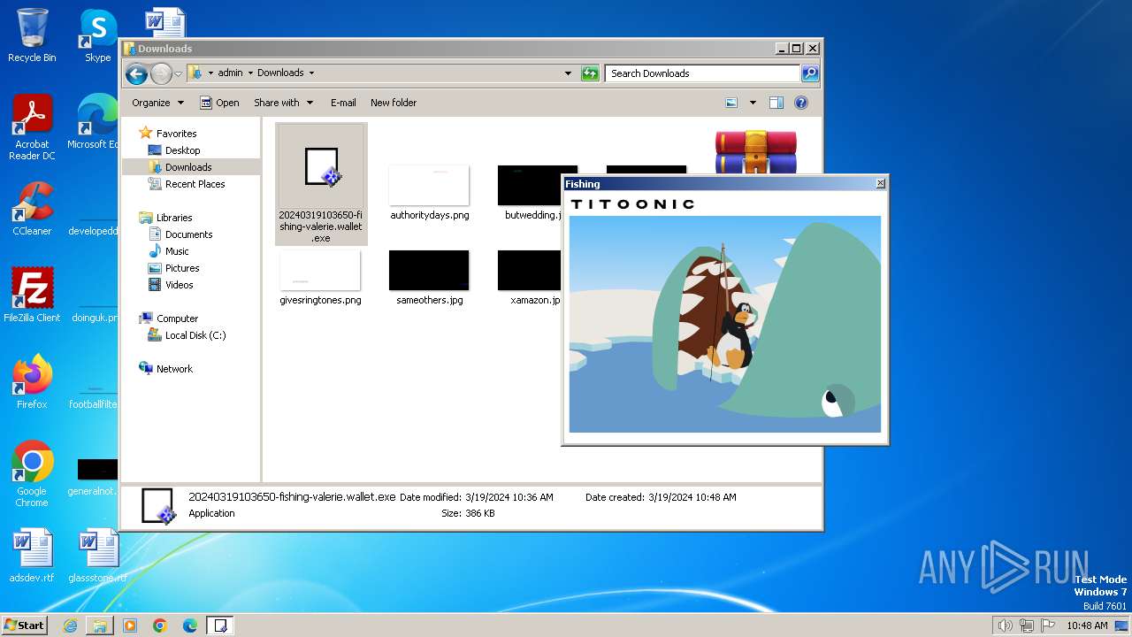1132x637 pixels.
Task: Maximize the Downloads window
Action: [796, 49]
